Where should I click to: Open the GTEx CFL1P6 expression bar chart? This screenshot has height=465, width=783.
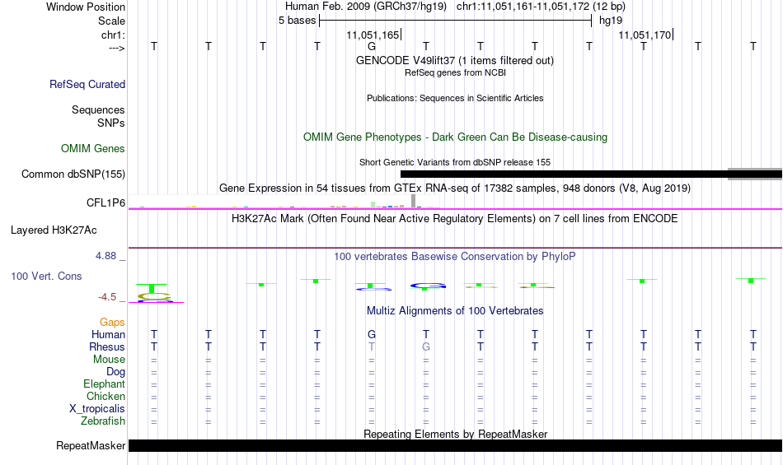[284, 202]
